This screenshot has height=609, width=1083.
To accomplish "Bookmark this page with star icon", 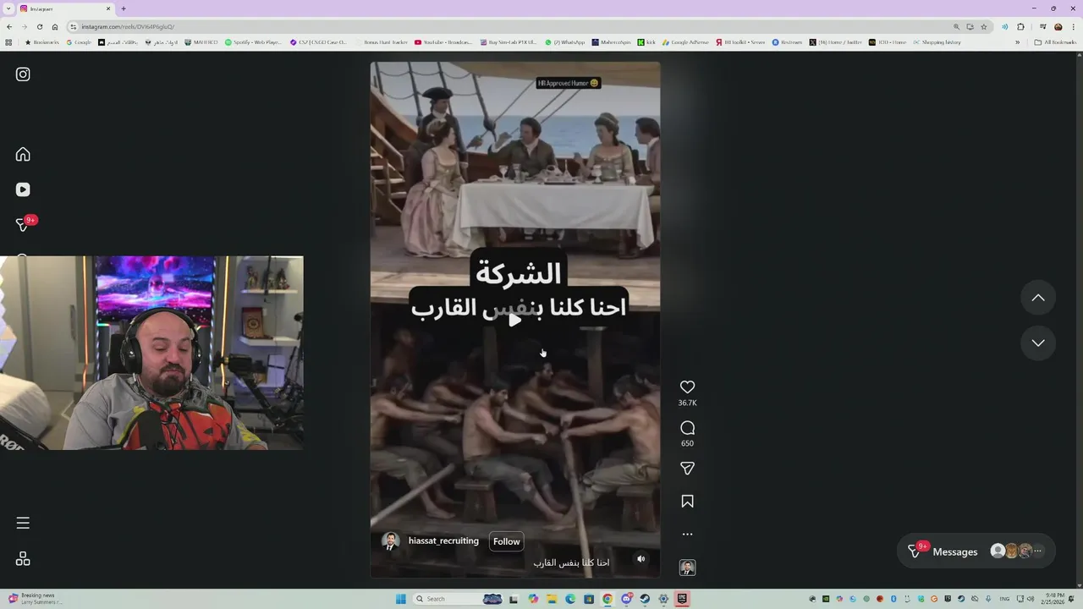I will tap(984, 26).
